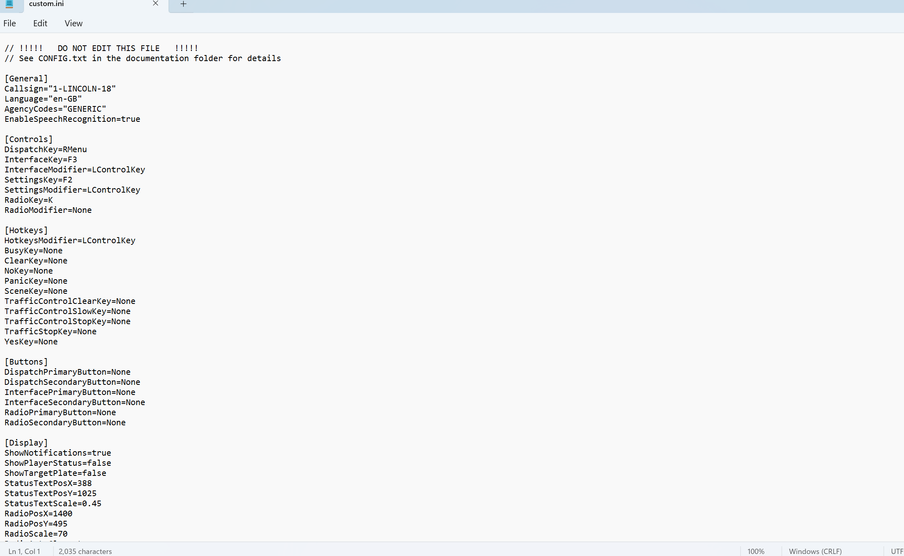Click the RadioKey=K line
The image size is (904, 556).
tap(28, 200)
